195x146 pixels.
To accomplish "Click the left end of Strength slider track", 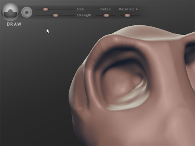I will (36, 15).
